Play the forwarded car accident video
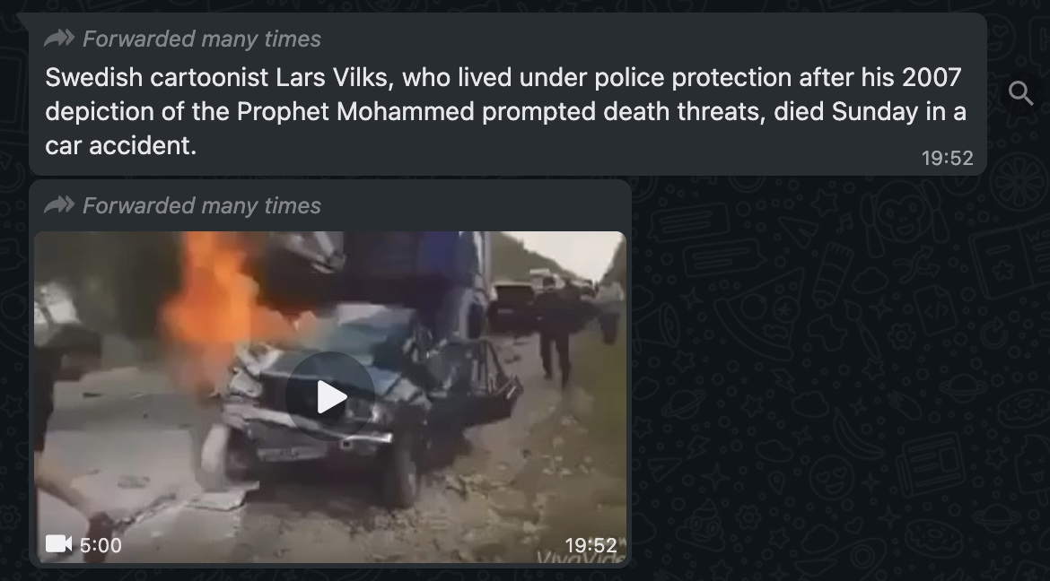This screenshot has width=1050, height=581. [x=330, y=396]
